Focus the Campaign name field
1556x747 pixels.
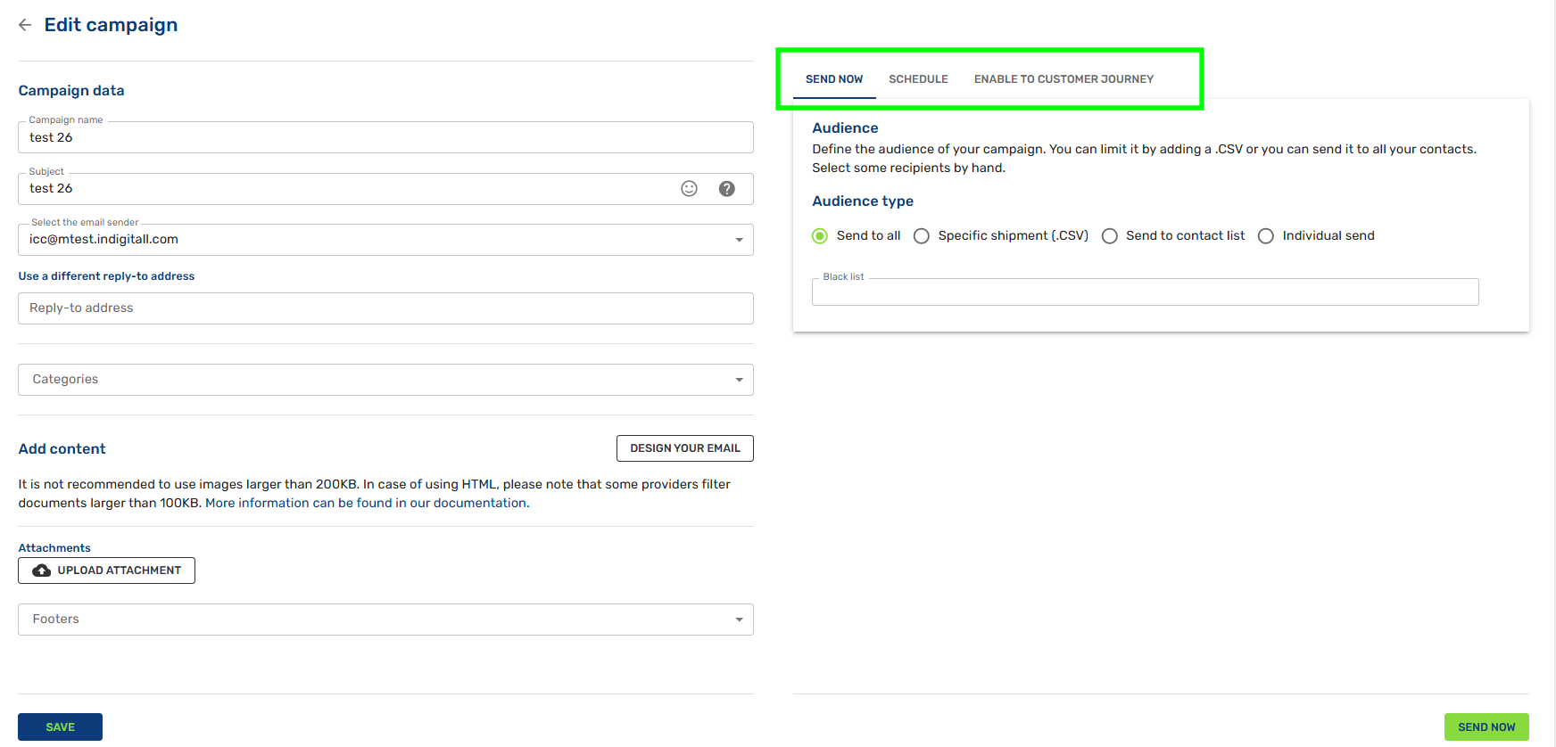pyautogui.click(x=385, y=137)
